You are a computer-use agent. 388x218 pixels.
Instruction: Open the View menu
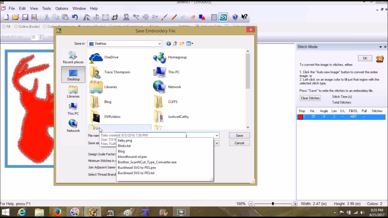[34, 8]
